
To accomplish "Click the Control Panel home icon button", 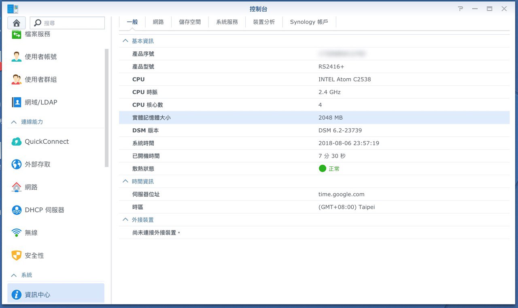I will click(x=17, y=23).
